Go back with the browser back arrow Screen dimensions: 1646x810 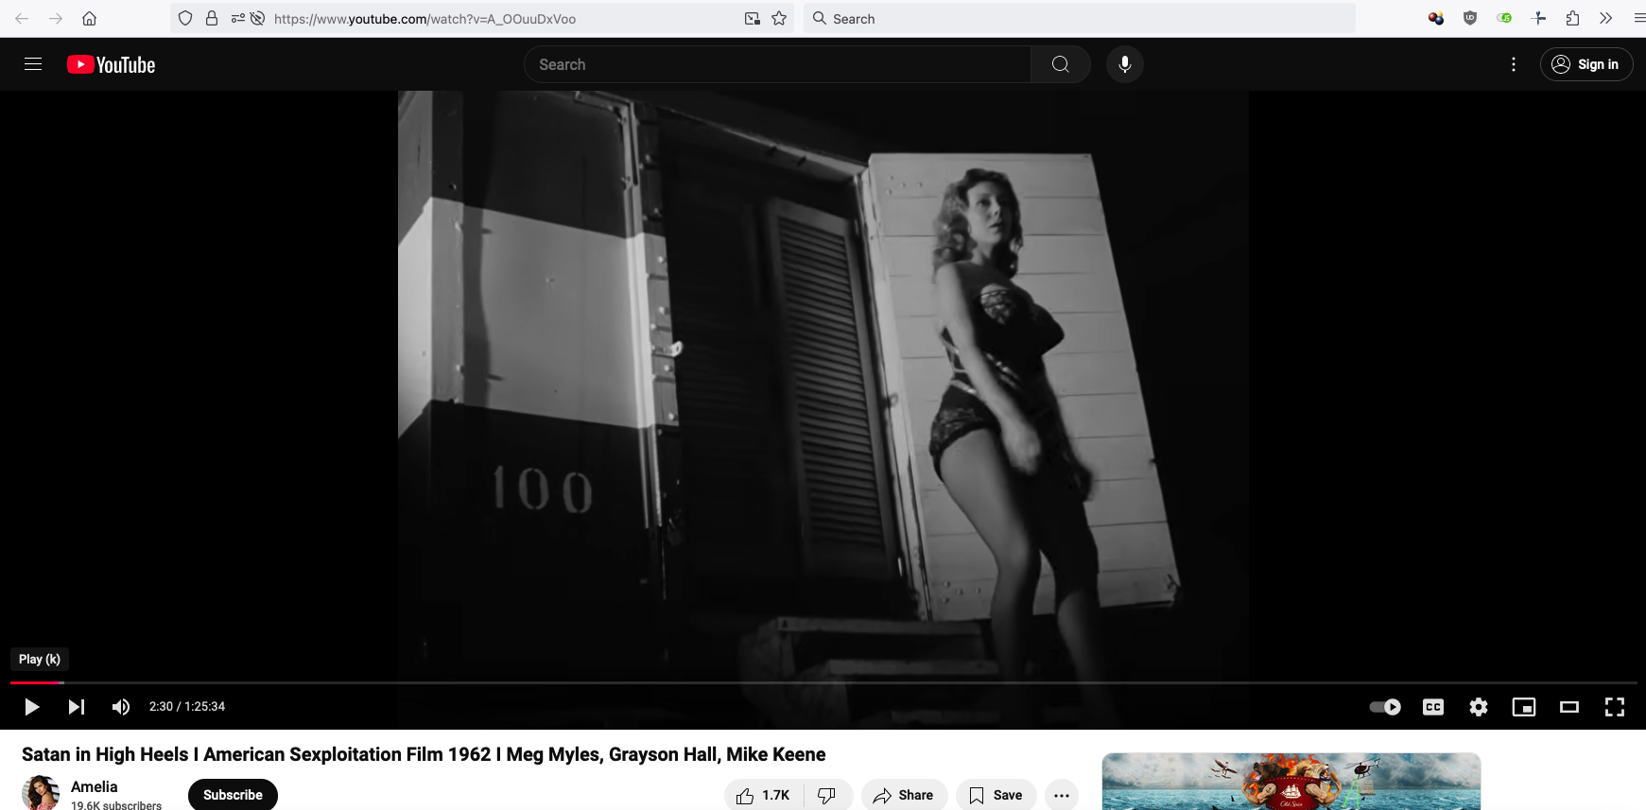[22, 19]
